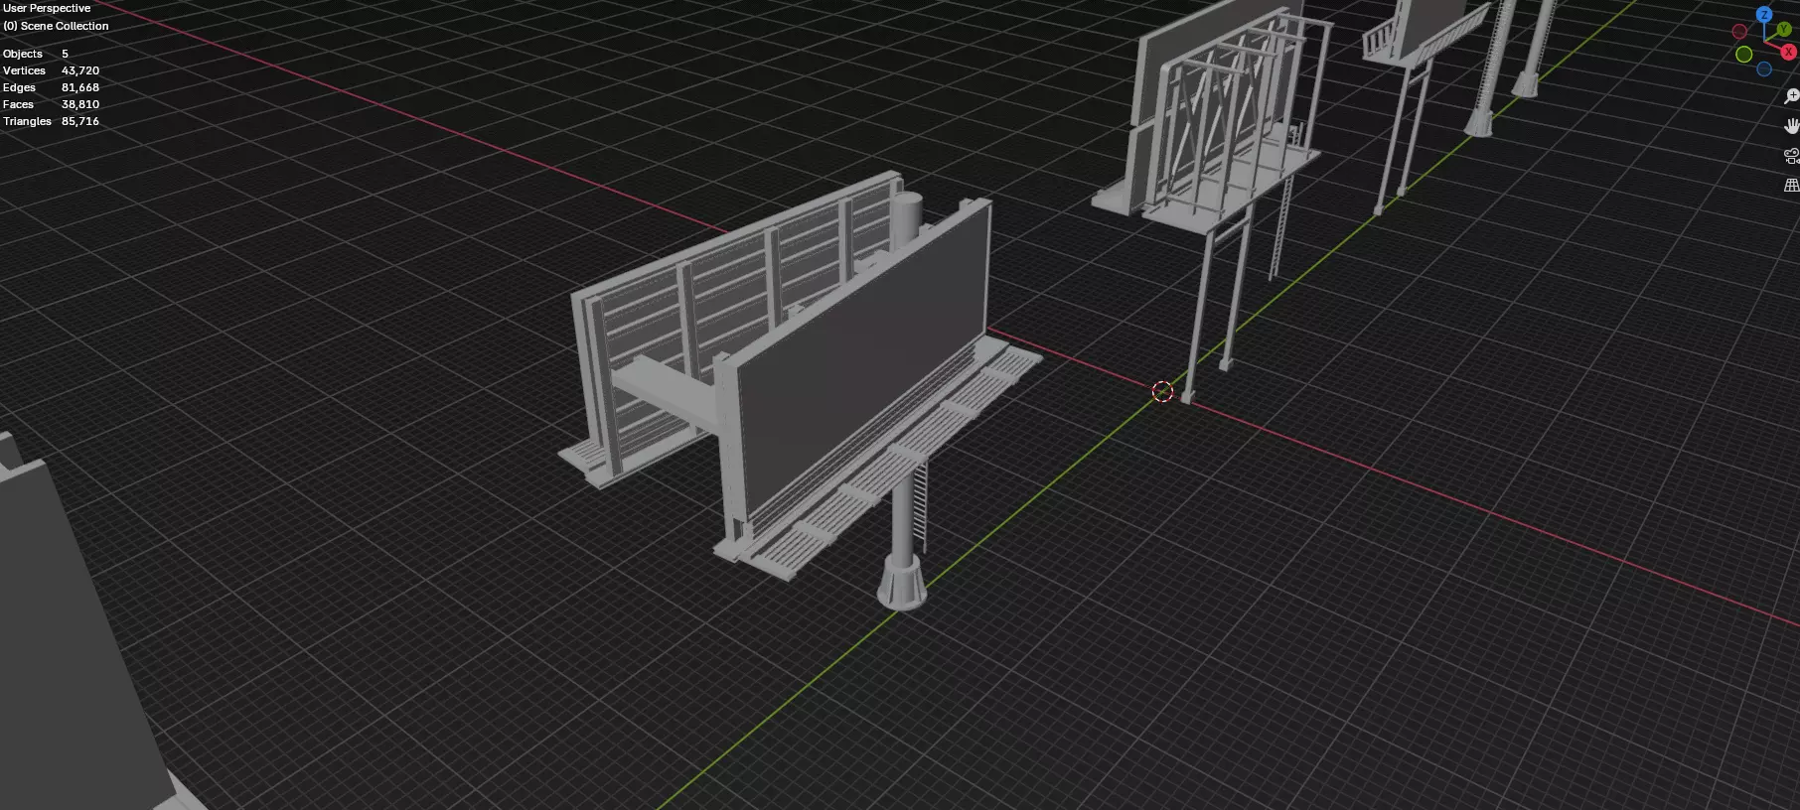Toggle the camera view icon

(1791, 156)
